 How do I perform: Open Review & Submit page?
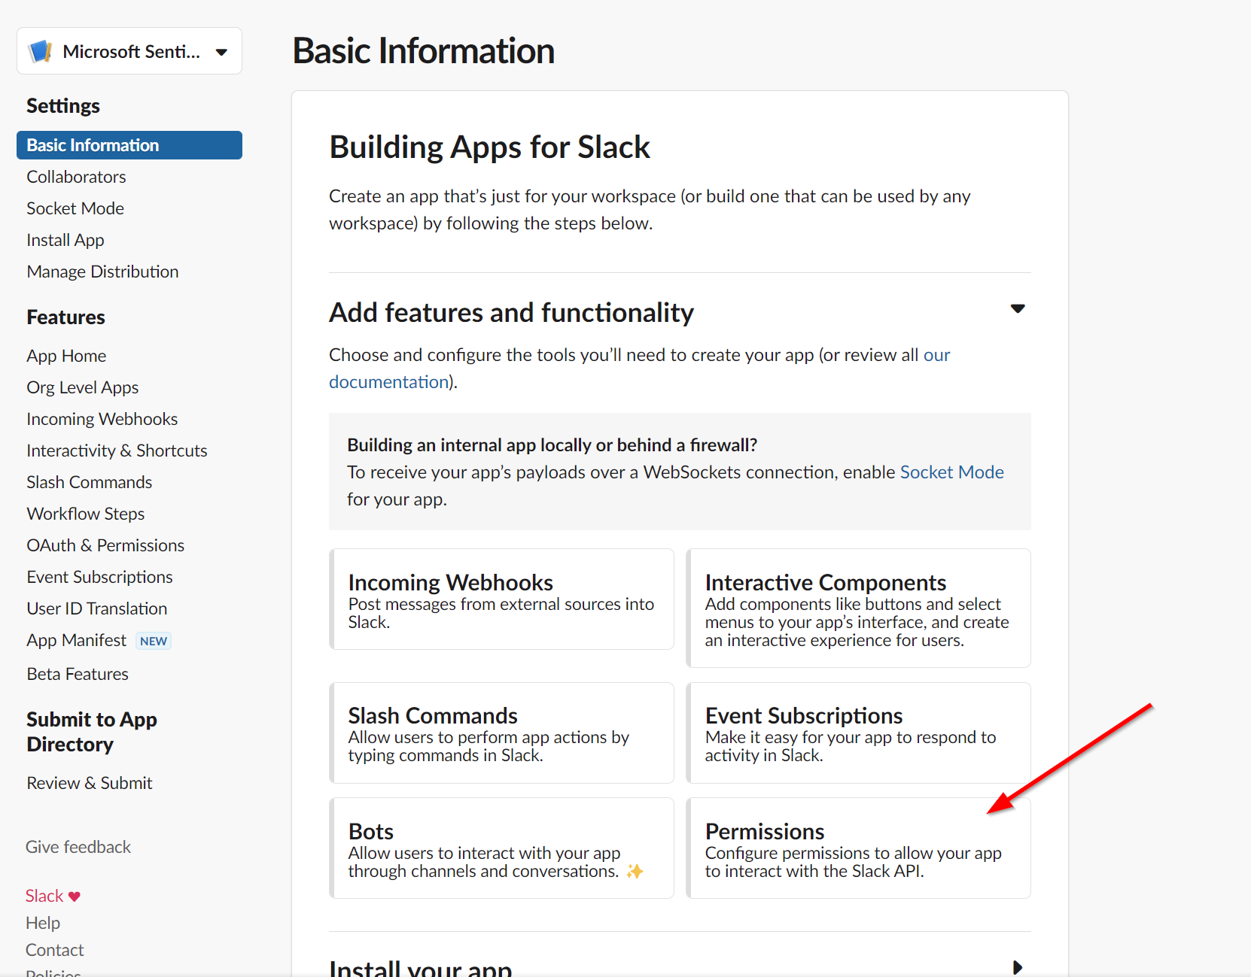(x=90, y=783)
